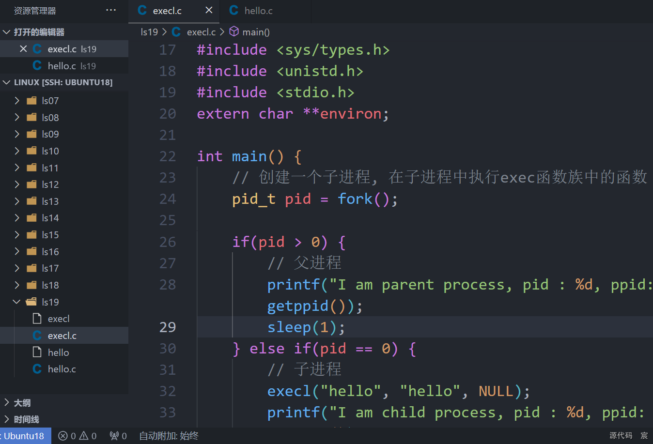Expand the ls09 folder

[17, 134]
